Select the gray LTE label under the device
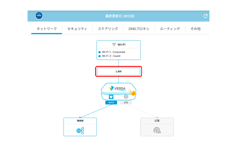The image size is (237, 149). tap(126, 103)
